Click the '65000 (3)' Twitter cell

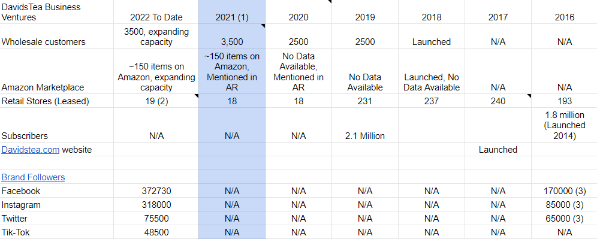(564, 218)
